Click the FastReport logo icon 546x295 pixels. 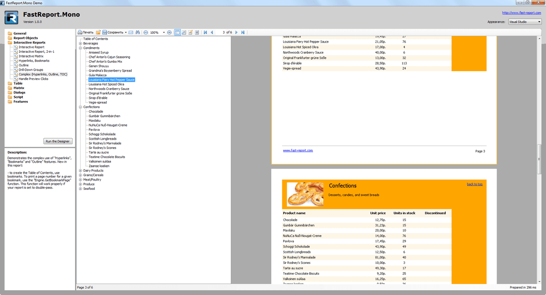pos(11,17)
